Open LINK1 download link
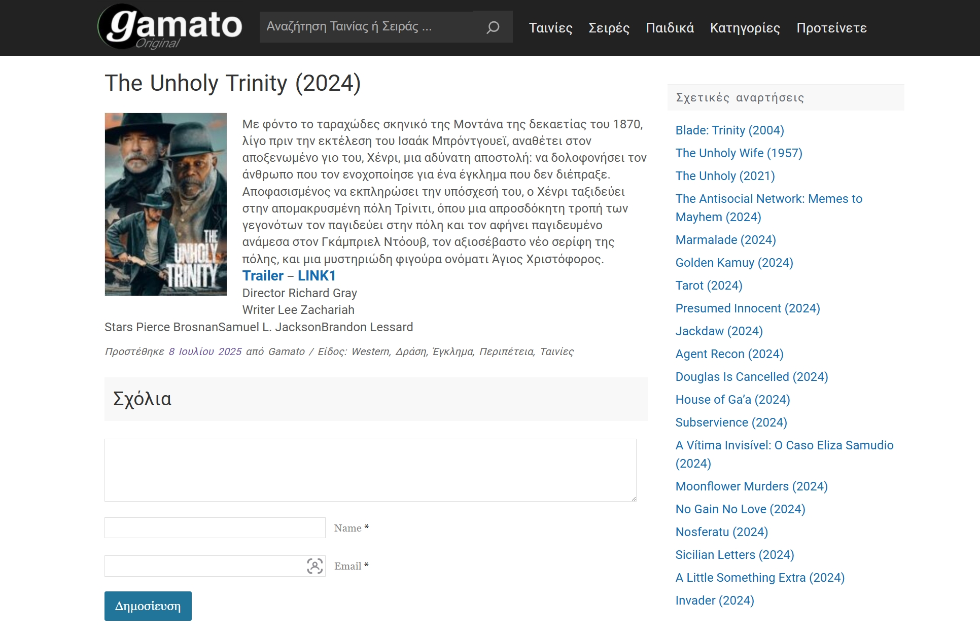 317,276
